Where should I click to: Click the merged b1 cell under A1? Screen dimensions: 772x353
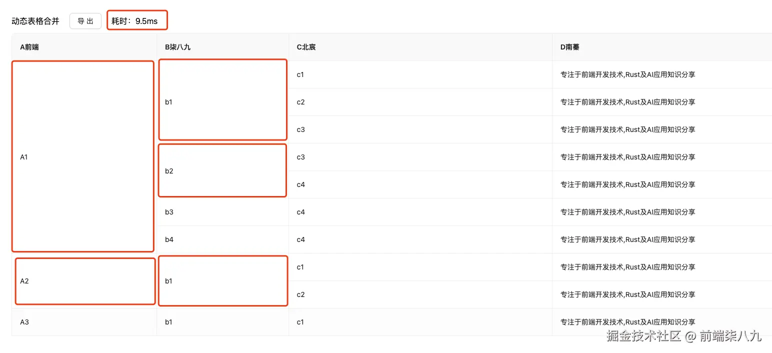(169, 102)
